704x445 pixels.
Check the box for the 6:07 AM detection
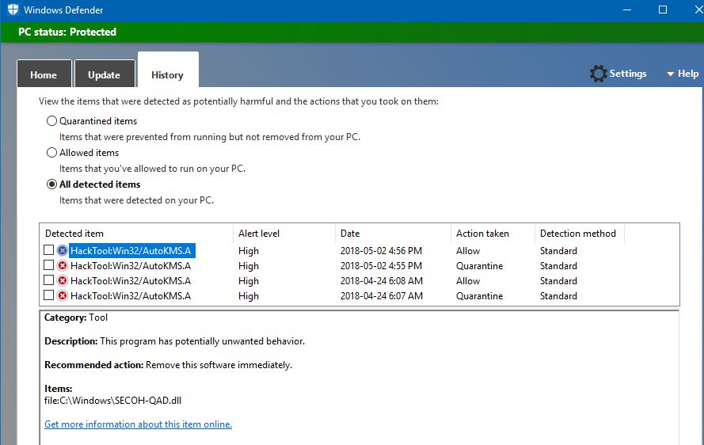49,295
